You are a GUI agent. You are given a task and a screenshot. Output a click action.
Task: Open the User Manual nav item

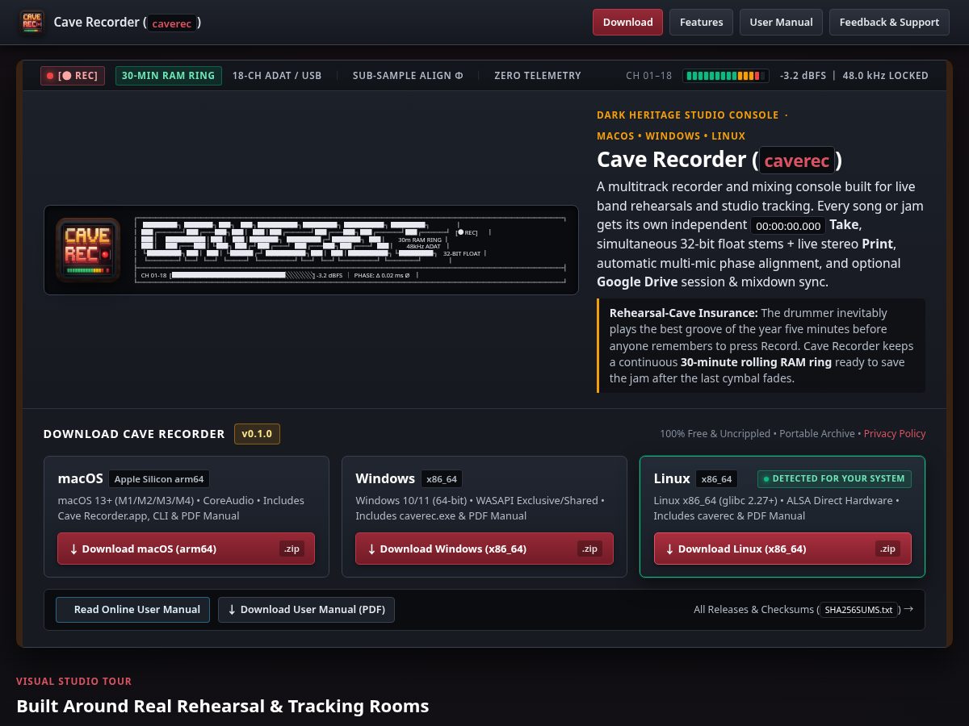tap(781, 22)
